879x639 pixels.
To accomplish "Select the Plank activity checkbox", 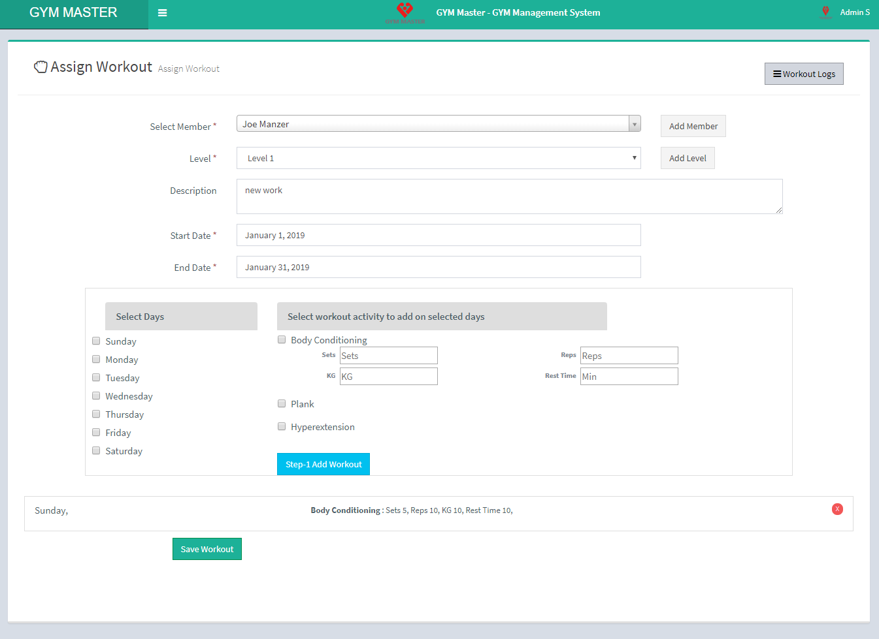I will click(282, 403).
